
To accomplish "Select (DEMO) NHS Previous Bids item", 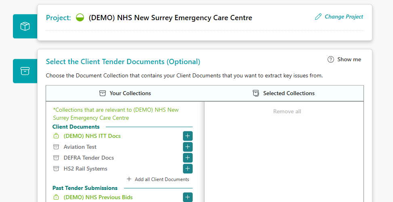I will [98, 197].
